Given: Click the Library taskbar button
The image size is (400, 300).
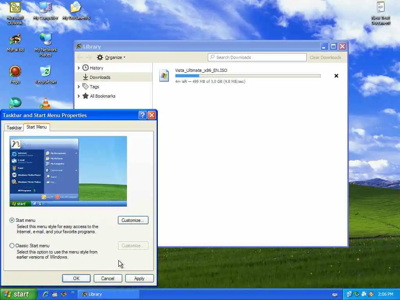Looking at the screenshot, I should pos(108,294).
